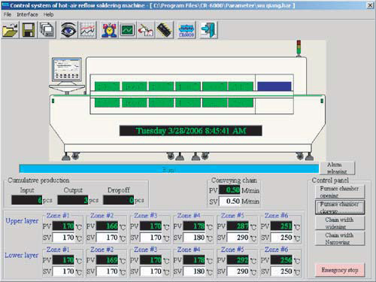376x282 pixels.
Task: Click the Chain width Narrowing button
Action: [x=340, y=238]
